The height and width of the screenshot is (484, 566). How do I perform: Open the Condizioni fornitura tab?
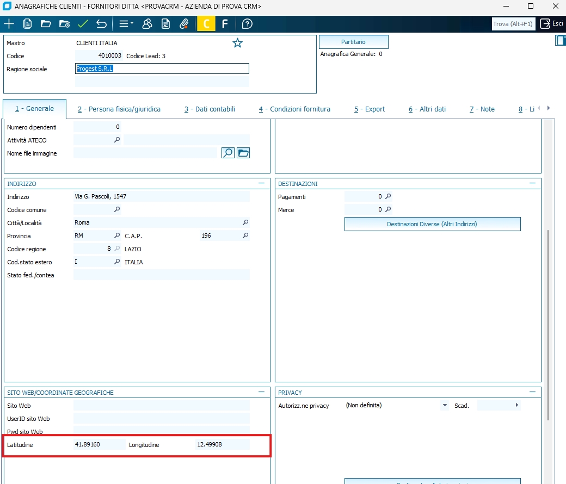click(x=294, y=109)
